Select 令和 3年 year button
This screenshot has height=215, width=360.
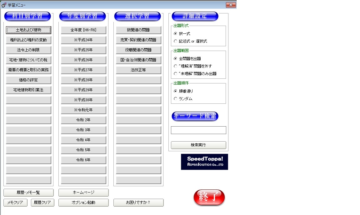[83, 130]
